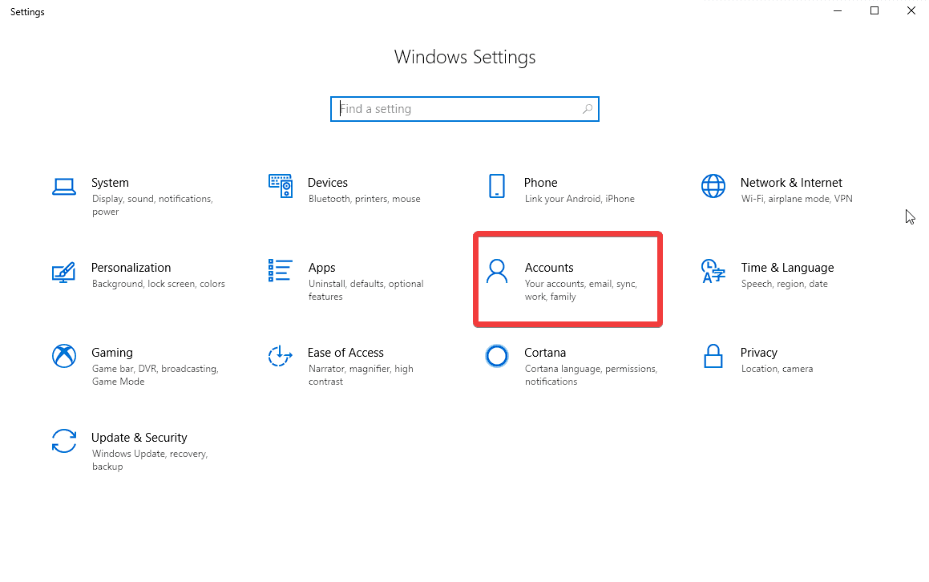Screen dimensions: 929x582
Task: Select the Cortana icon
Action: coord(497,356)
